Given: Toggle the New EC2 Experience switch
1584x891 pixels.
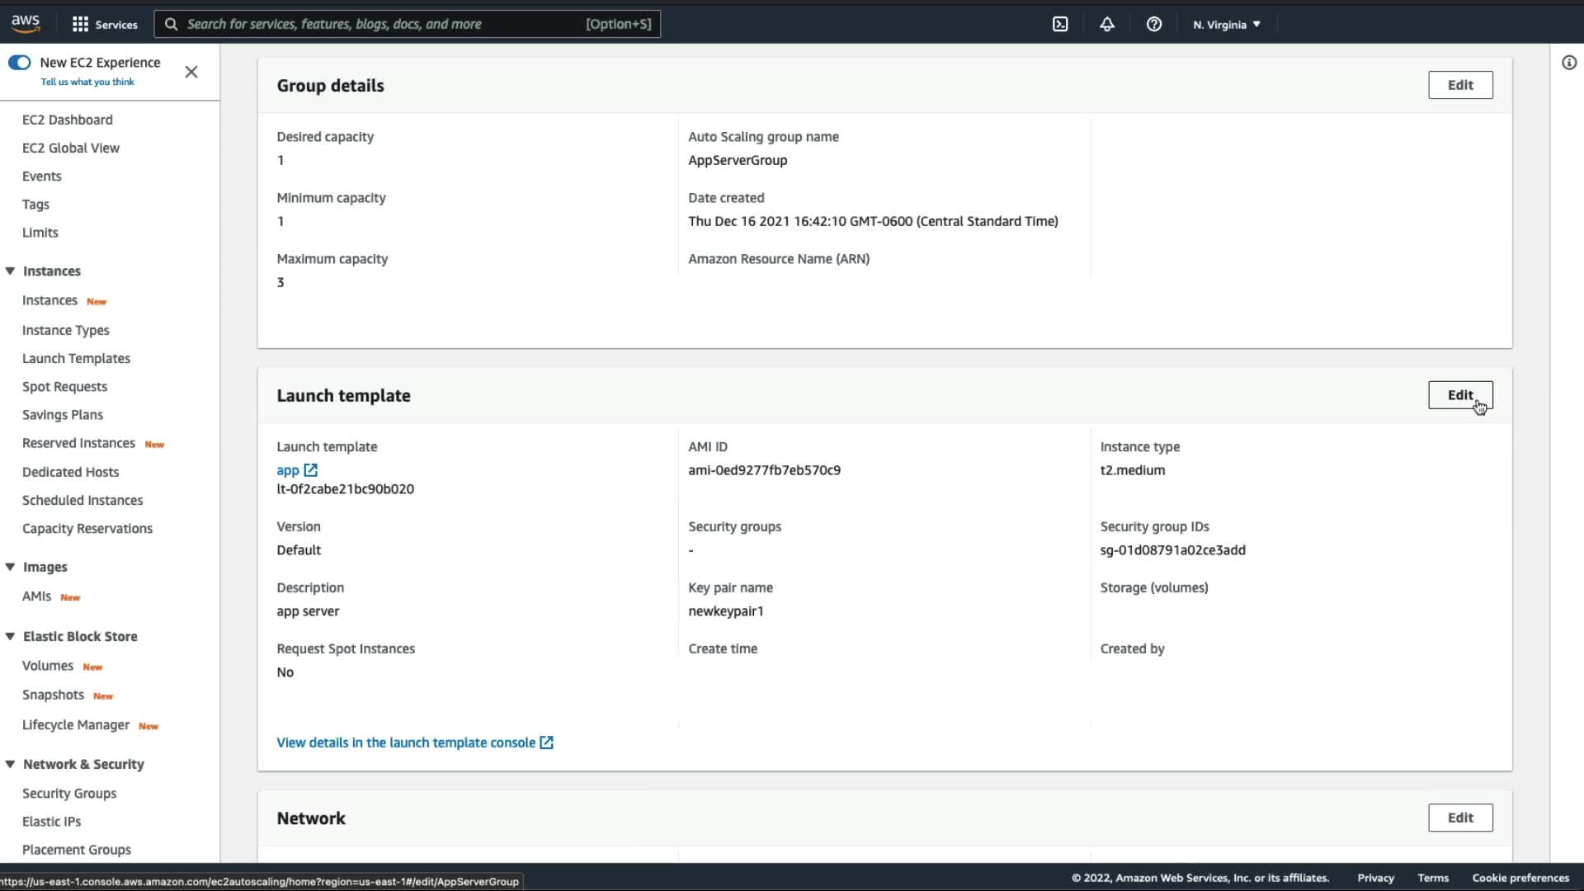Looking at the screenshot, I should coord(20,63).
